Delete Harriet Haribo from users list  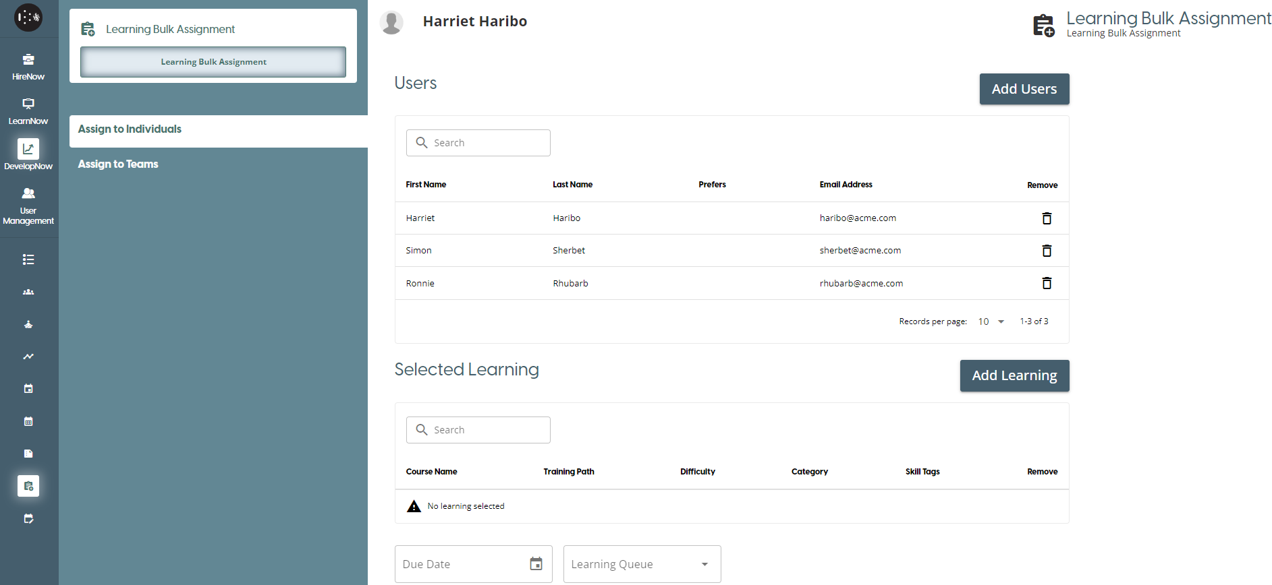click(1046, 218)
